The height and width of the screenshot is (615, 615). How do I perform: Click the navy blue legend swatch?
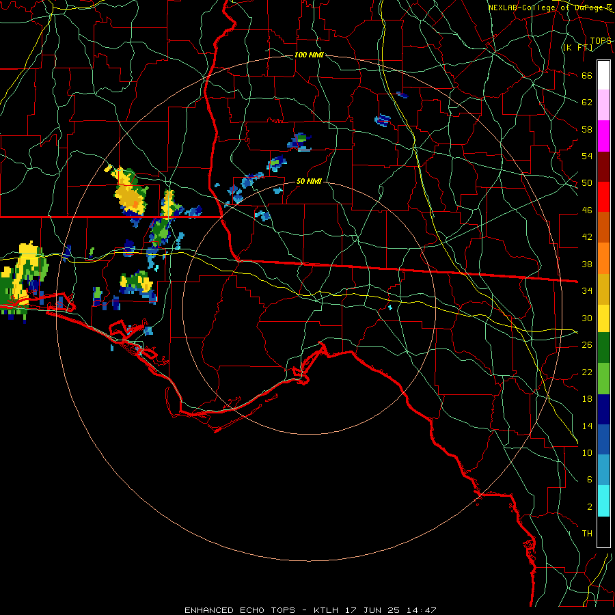coord(603,409)
